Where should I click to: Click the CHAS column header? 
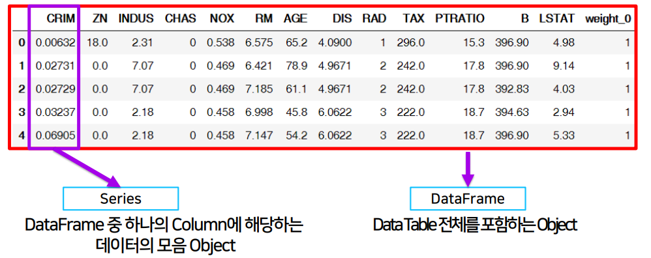tap(180, 18)
